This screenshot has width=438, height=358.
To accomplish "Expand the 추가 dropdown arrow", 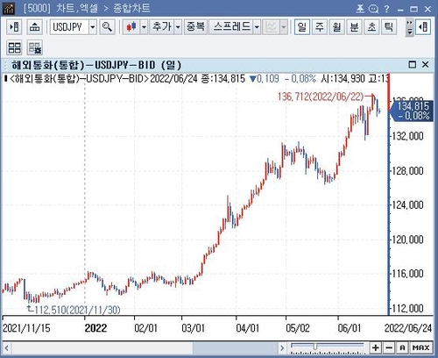I will point(178,27).
